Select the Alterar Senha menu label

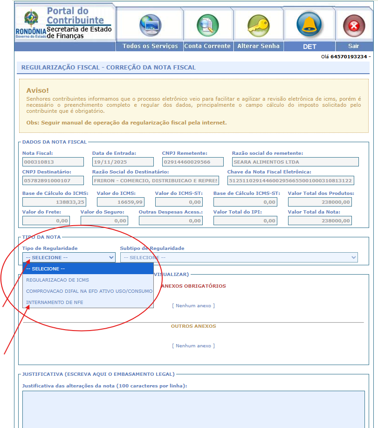coord(258,46)
